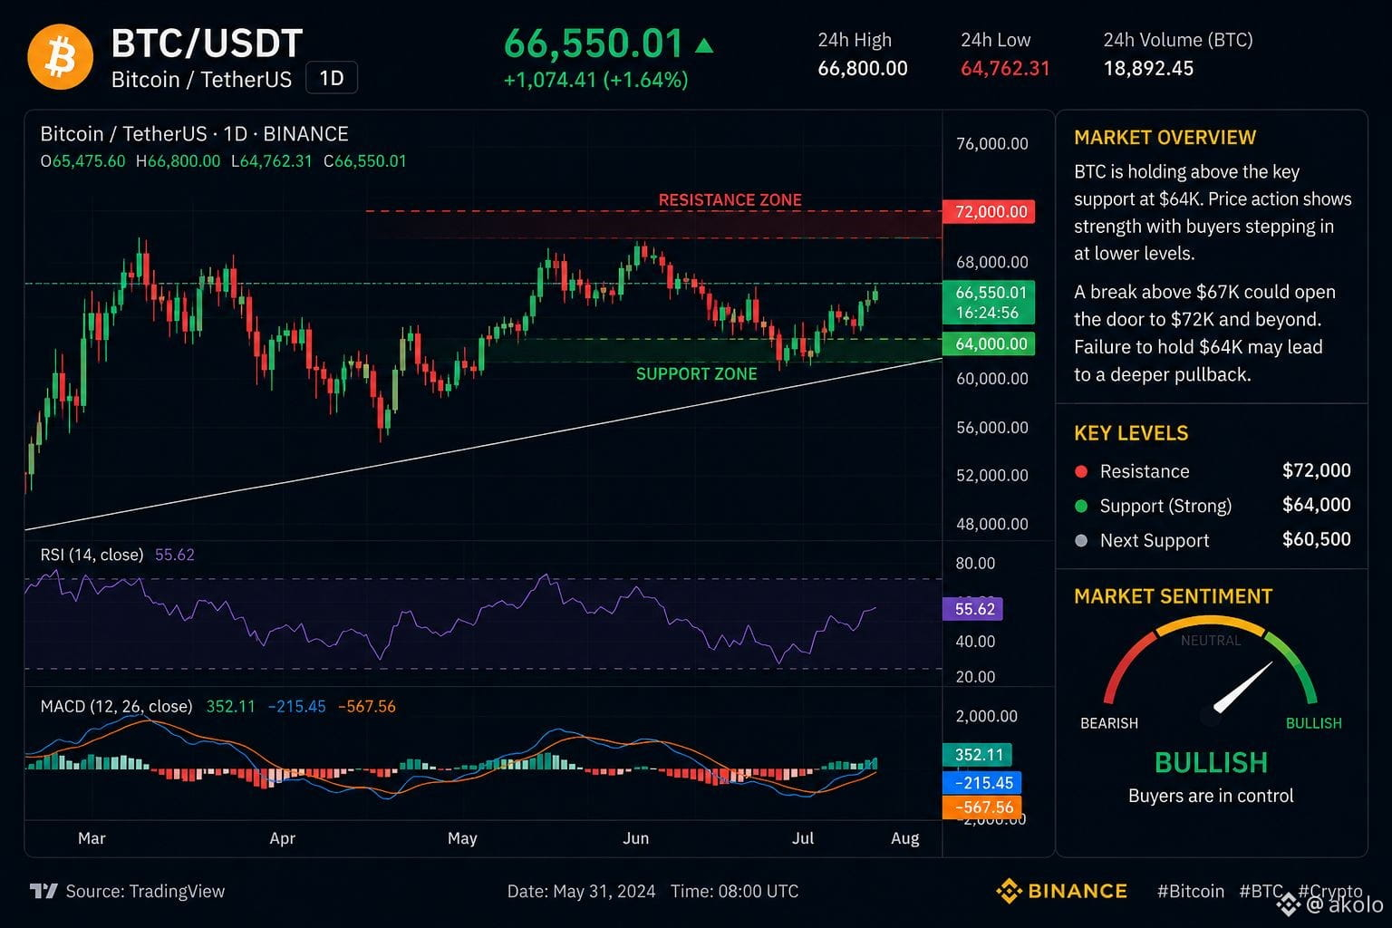This screenshot has width=1392, height=928.
Task: Click the blue -215.45 MACD axis tag
Action: [x=982, y=782]
